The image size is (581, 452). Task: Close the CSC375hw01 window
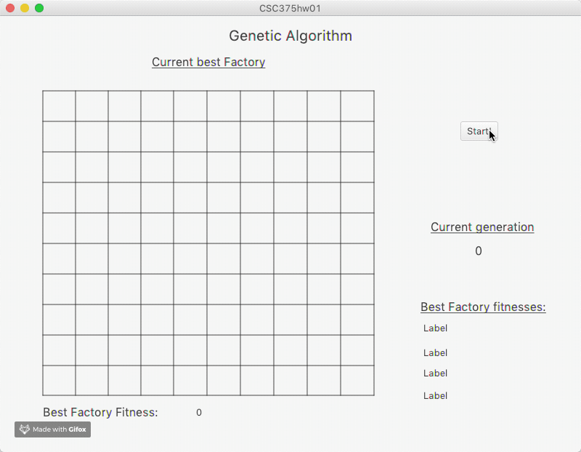point(10,8)
